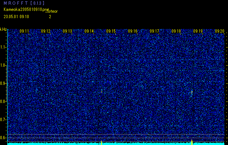Click the 09:16 time axis label
The height and width of the screenshot is (145, 228).
click(133, 31)
